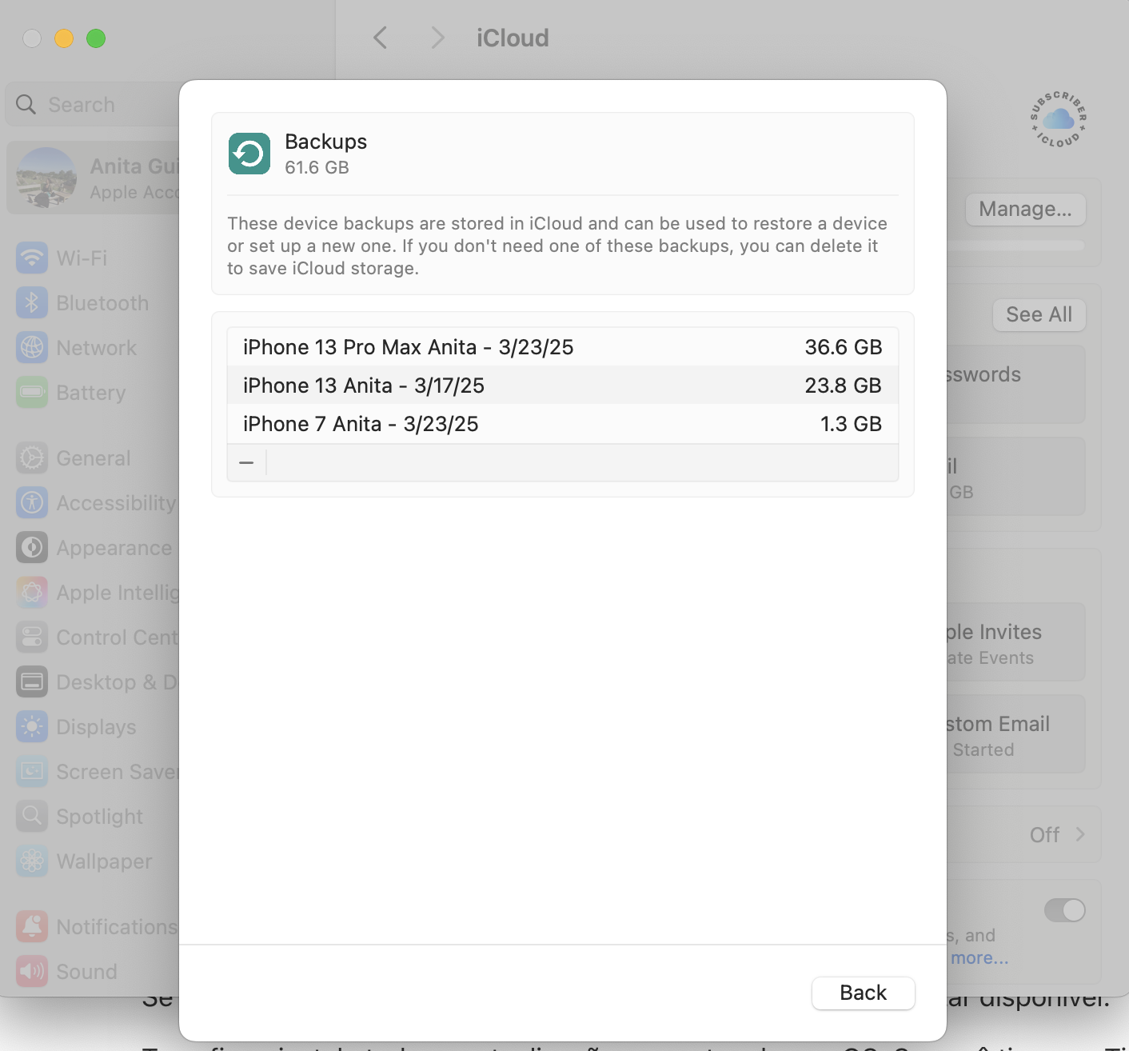Select Network label in sidebar
Image resolution: width=1129 pixels, height=1051 pixels.
[97, 348]
